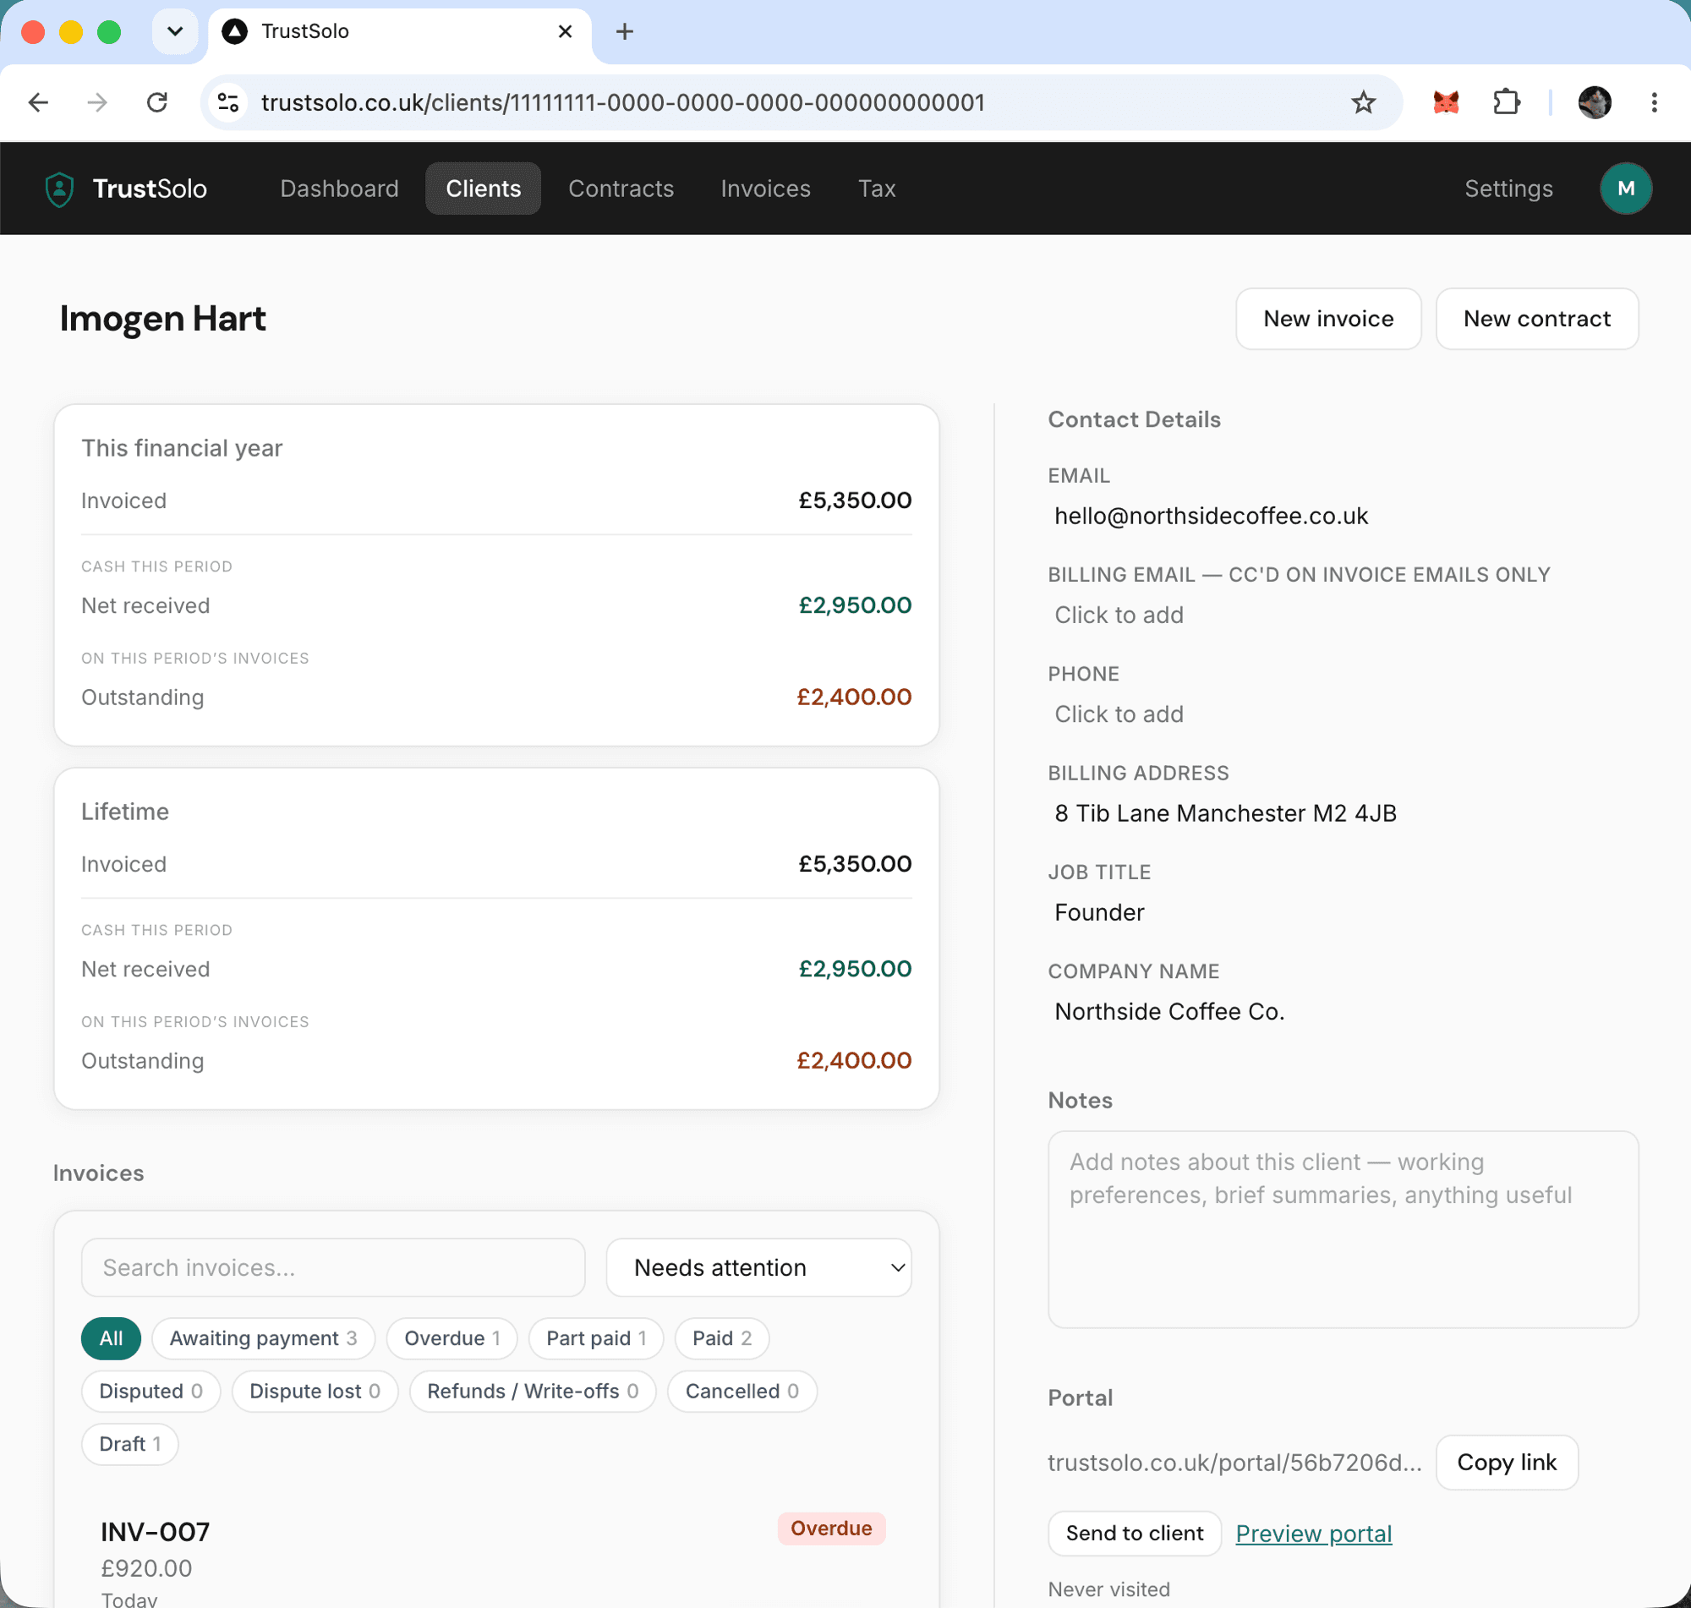Open Chrome three-dot menu
The width and height of the screenshot is (1691, 1608).
coord(1654,103)
